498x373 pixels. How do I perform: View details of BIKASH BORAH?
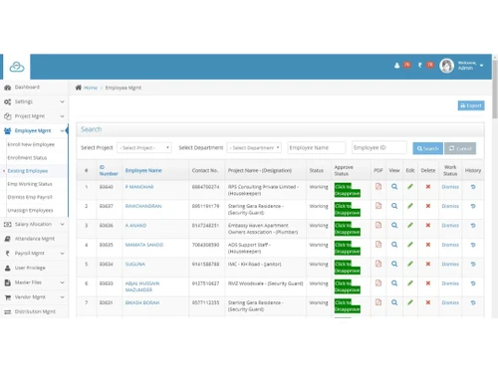[x=394, y=302]
